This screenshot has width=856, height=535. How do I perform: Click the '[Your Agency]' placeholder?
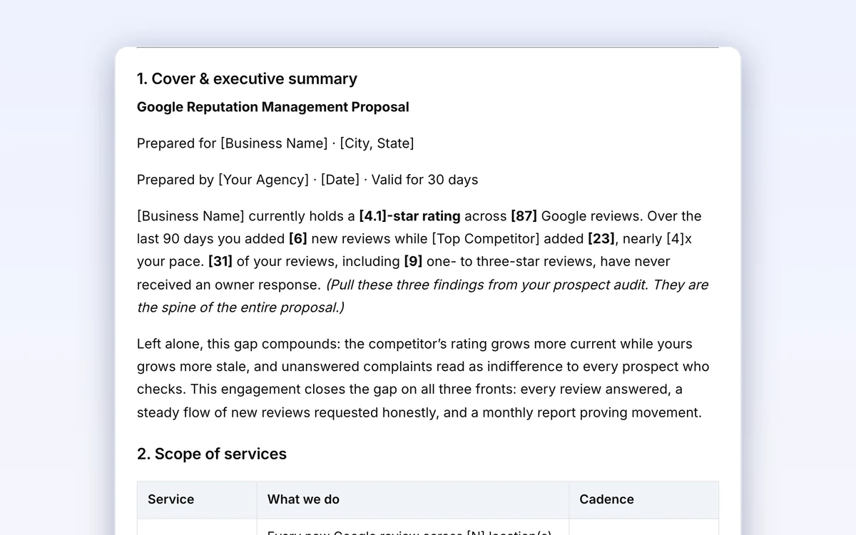(263, 180)
